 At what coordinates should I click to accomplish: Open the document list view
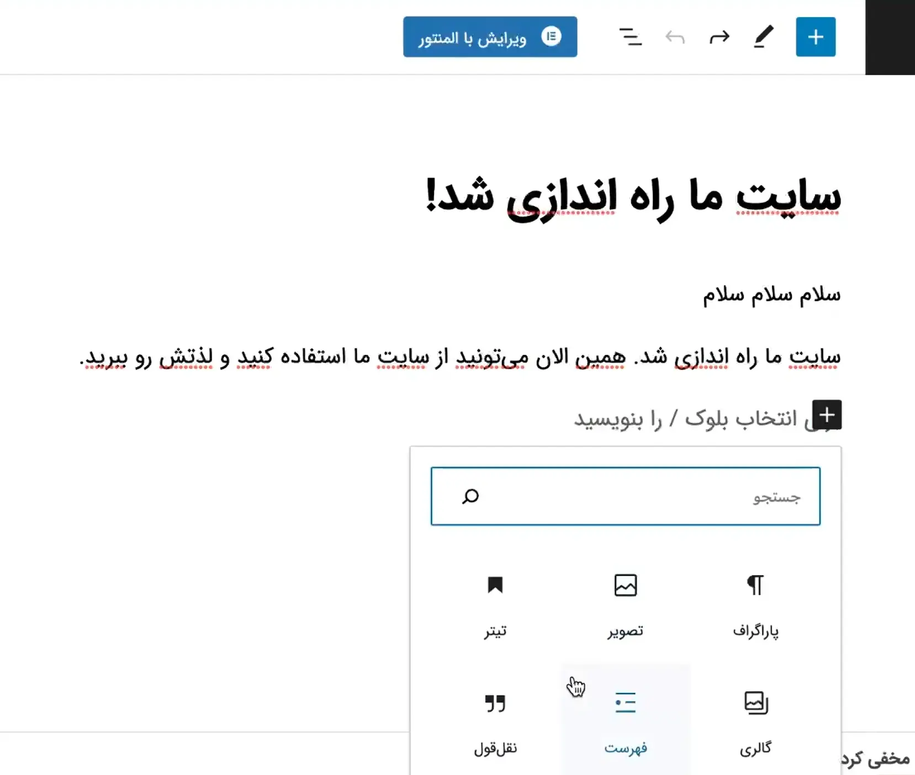(x=631, y=37)
